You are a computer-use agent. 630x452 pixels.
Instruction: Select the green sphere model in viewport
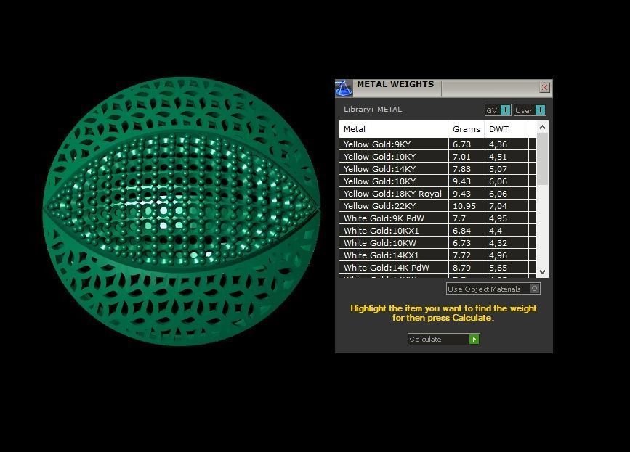coord(181,211)
